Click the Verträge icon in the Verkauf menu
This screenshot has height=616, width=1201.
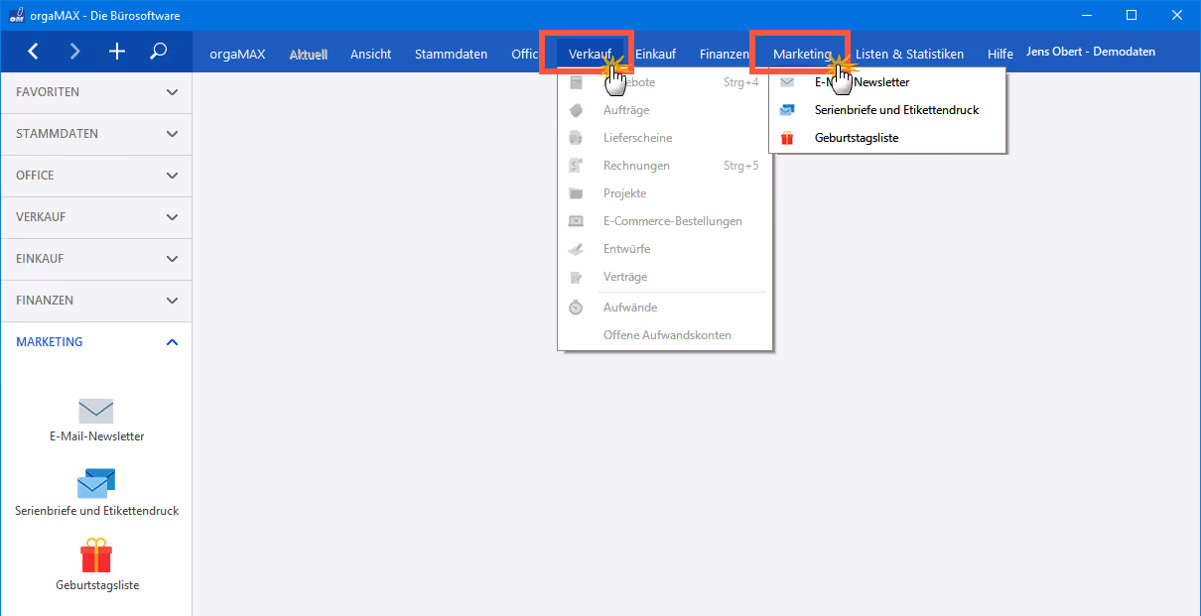pos(576,277)
